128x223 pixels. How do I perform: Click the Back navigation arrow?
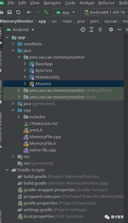coord(29,12)
